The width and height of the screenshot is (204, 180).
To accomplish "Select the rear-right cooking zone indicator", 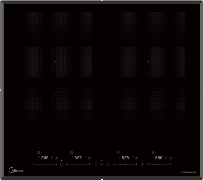I will pyautogui.click(x=119, y=152).
